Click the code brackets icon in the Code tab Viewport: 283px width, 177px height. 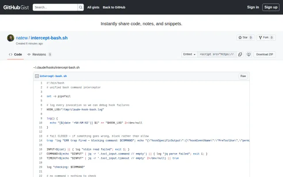pos(11,54)
